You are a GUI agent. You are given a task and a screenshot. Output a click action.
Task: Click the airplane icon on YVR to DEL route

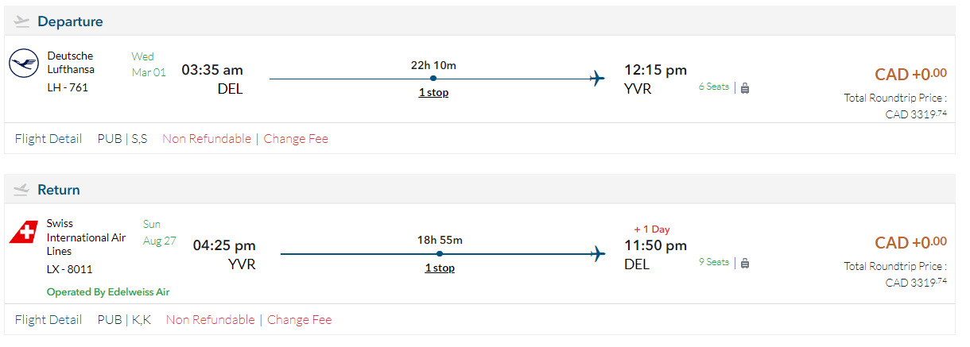pyautogui.click(x=597, y=254)
